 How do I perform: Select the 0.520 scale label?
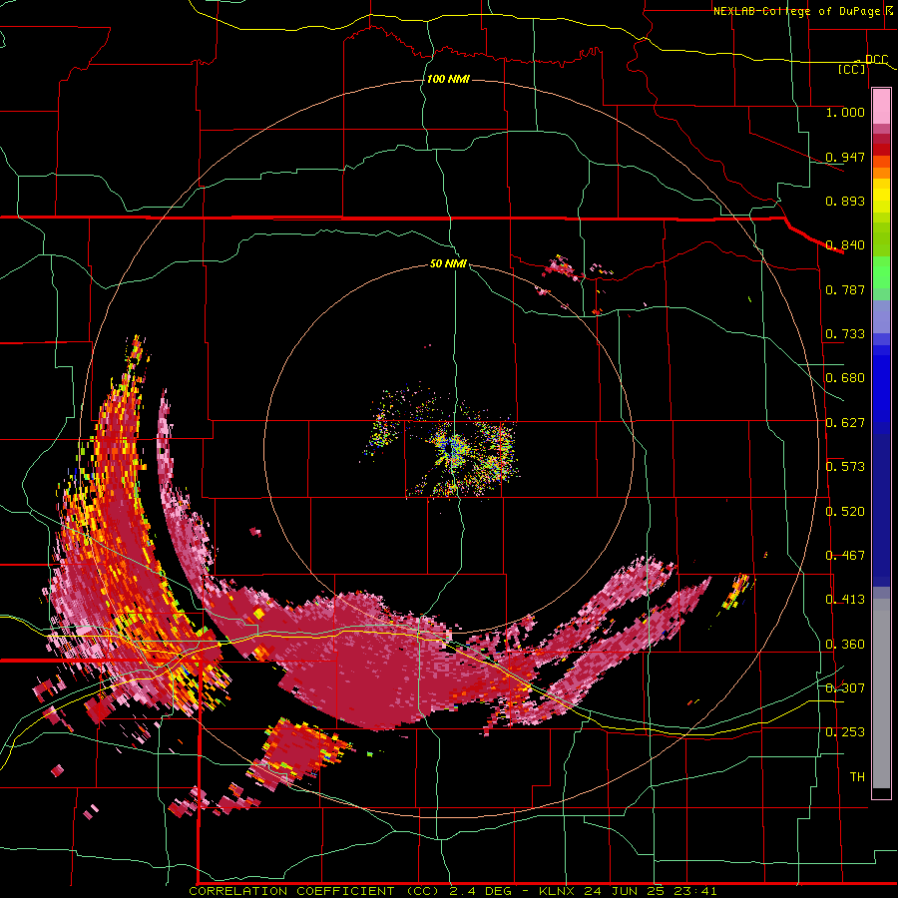coord(845,512)
